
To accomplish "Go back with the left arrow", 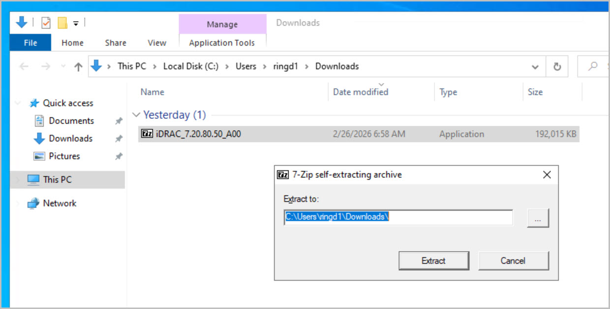I will point(24,67).
